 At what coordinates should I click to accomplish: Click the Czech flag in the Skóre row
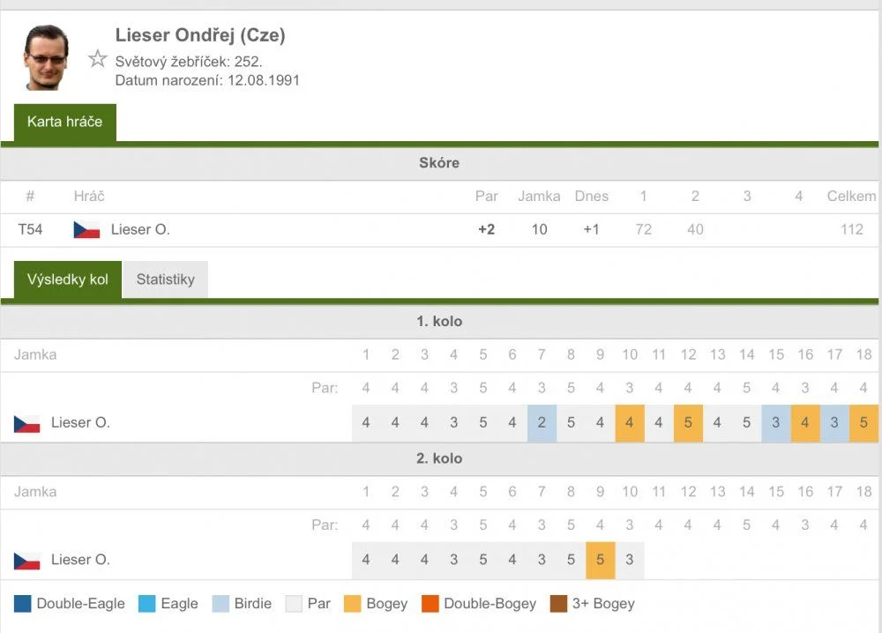tap(86, 229)
